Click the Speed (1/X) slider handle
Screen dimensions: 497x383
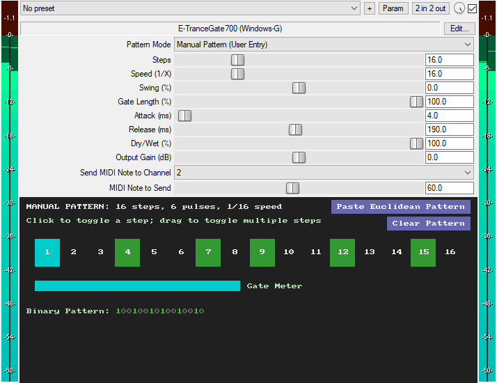click(x=238, y=74)
